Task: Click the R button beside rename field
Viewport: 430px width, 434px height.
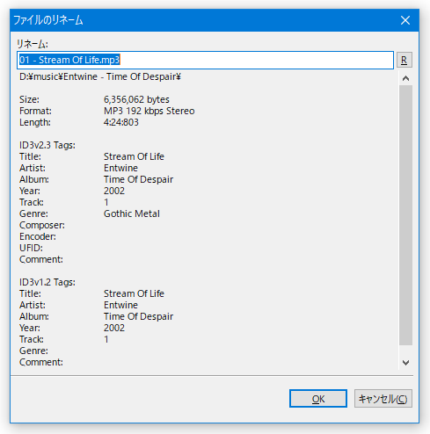Action: 404,60
